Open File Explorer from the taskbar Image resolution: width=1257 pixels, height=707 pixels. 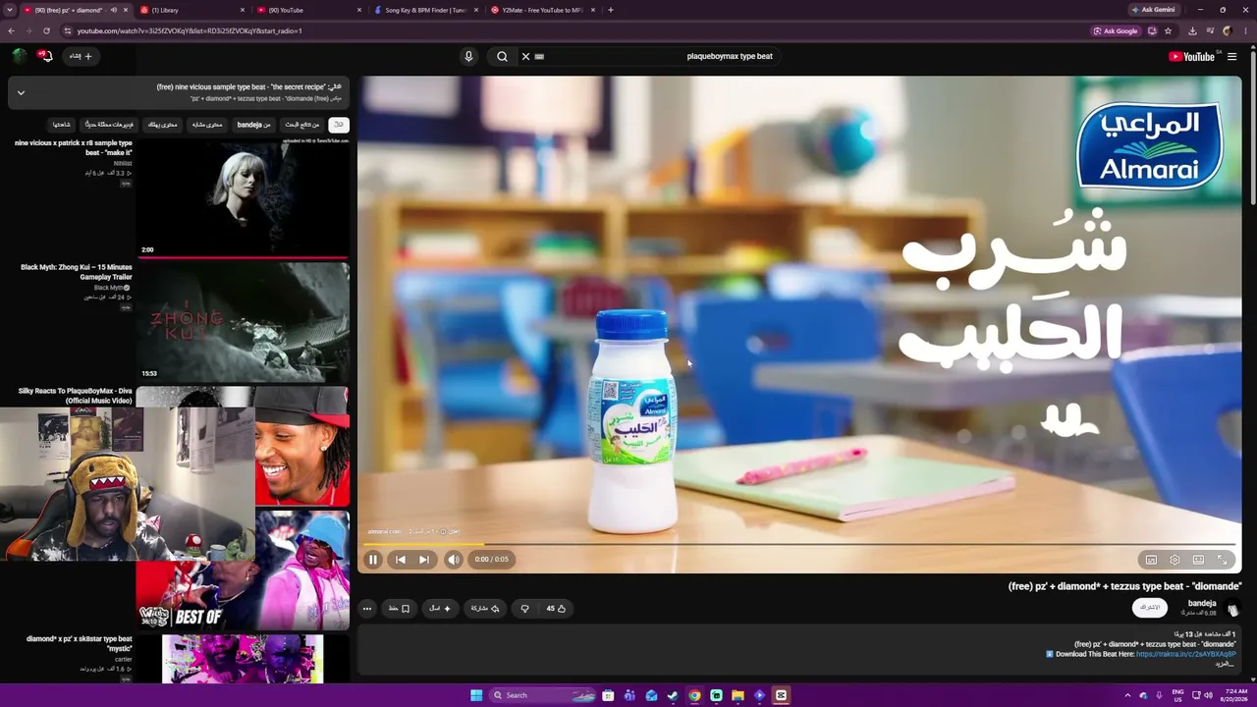tap(738, 695)
